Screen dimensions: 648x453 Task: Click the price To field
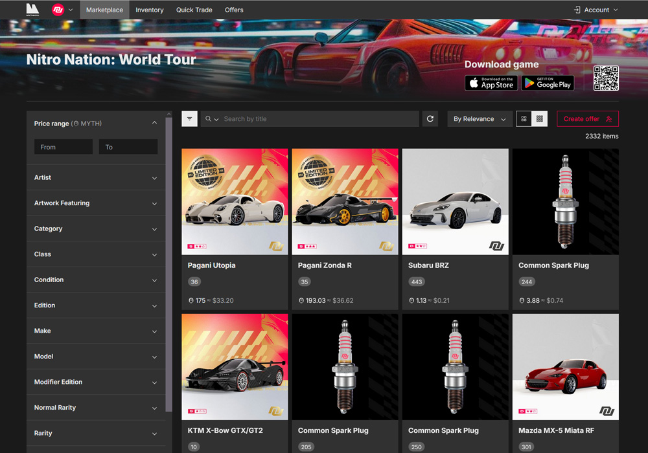coord(128,147)
